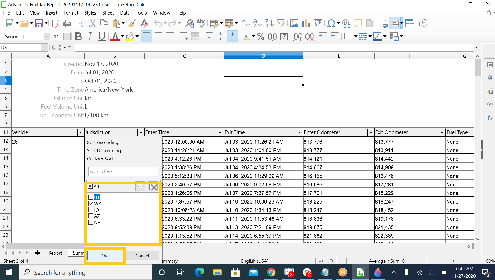This screenshot has width=495, height=280.
Task: Click the Format as Percent icon
Action: pyautogui.click(x=261, y=37)
